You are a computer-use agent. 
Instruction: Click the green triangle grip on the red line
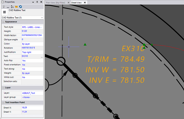[x=152, y=44]
